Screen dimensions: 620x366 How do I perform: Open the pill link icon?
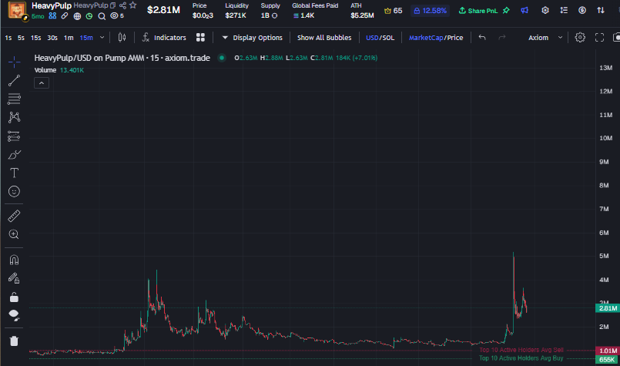[x=65, y=16]
